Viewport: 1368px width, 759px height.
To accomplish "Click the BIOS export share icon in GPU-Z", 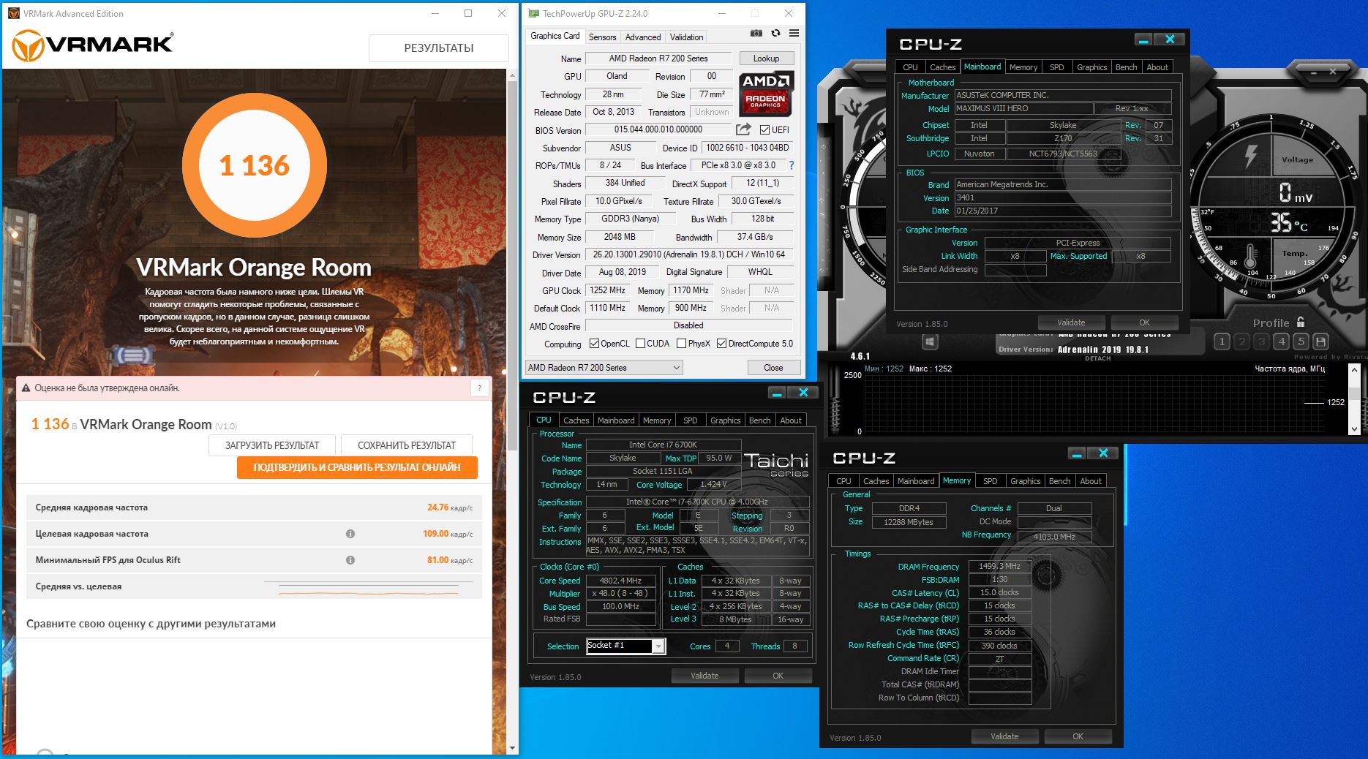I will click(743, 129).
